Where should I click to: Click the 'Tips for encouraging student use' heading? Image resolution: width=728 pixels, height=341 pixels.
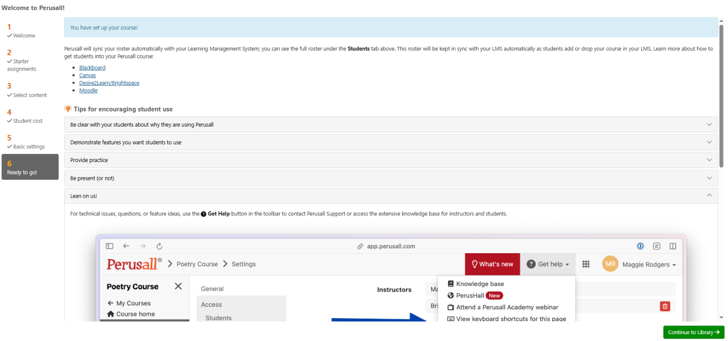pos(123,109)
